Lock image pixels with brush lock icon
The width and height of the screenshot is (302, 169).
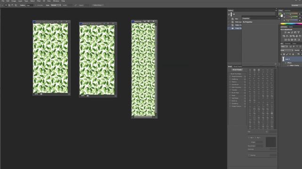coord(287,54)
